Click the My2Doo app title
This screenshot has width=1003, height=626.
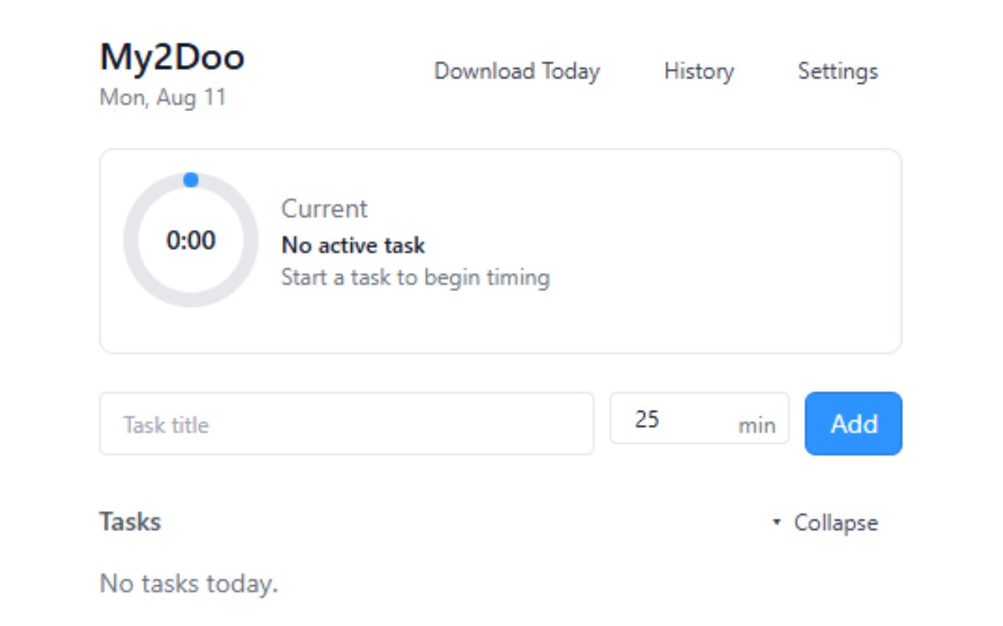172,57
